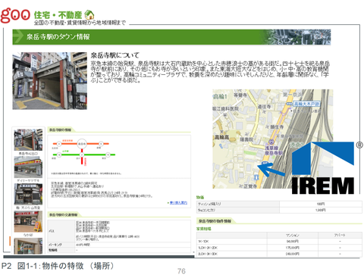
Task: Select the 泉岳寺駅の物件情報 section tab
Action: pos(215,221)
